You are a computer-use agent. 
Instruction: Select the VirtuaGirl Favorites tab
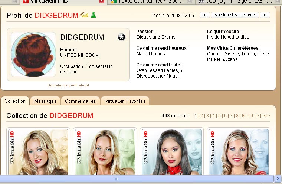click(125, 101)
